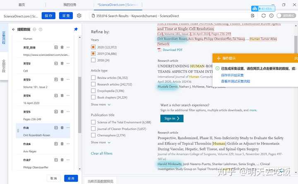
Task: Open more options for 类型5 field
Action: [68, 111]
